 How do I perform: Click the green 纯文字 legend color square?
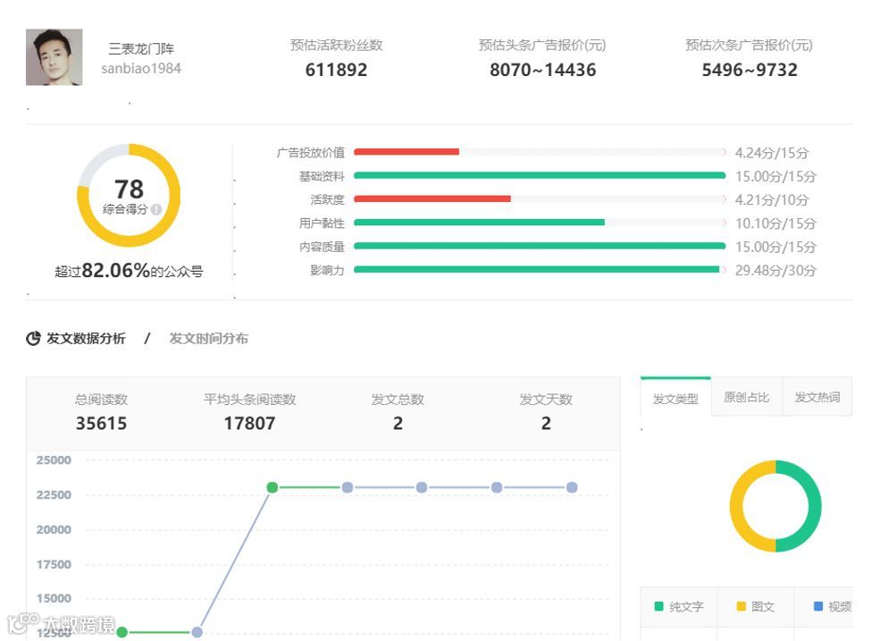coord(659,607)
